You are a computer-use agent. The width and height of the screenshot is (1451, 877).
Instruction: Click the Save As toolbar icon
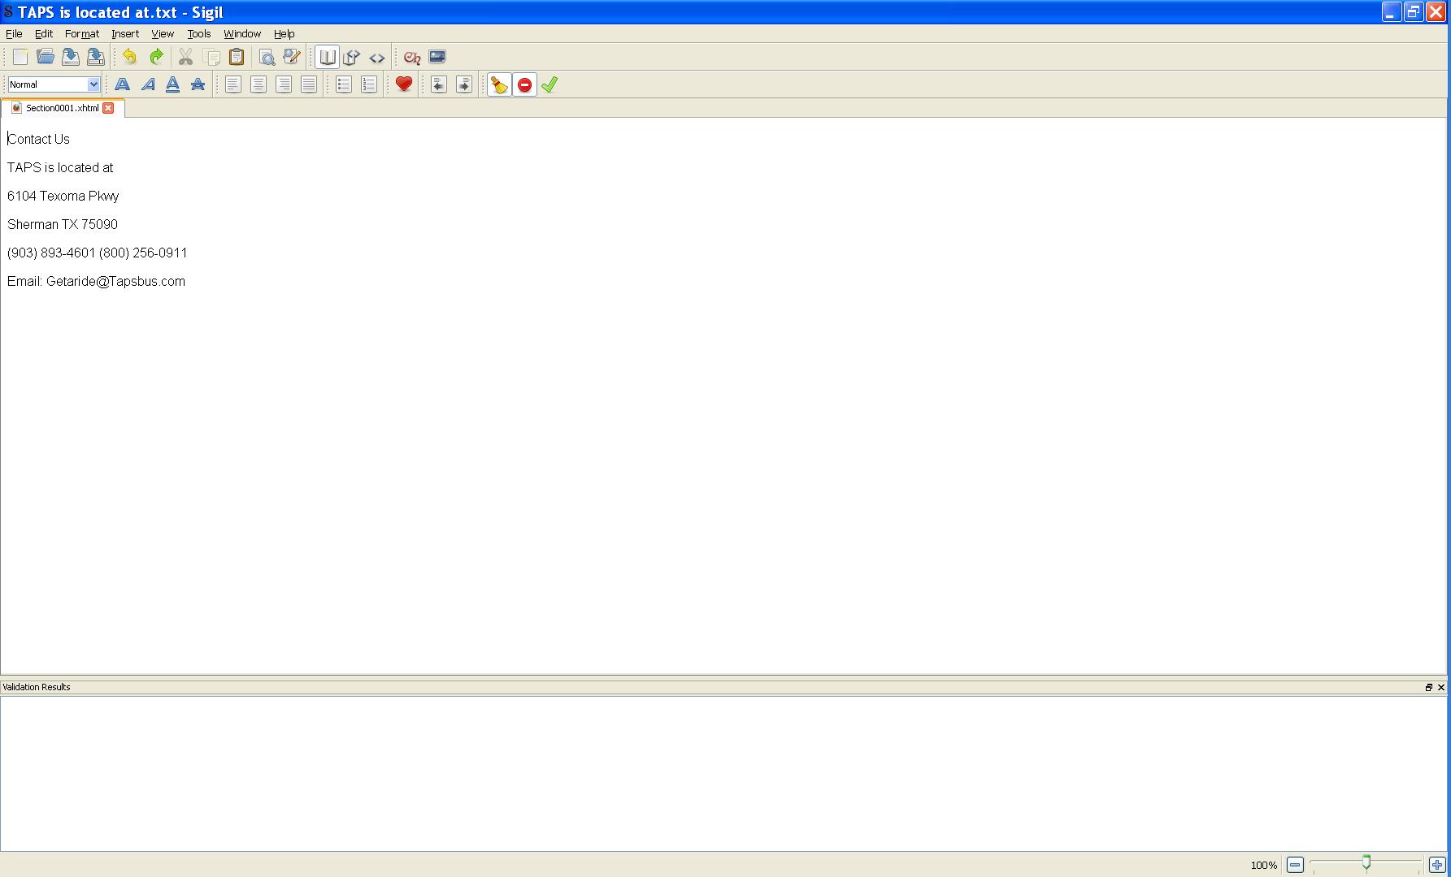(96, 57)
